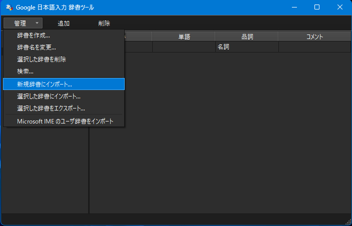Open the 管理 dropdown button
The height and width of the screenshot is (226, 352).
(x=23, y=23)
